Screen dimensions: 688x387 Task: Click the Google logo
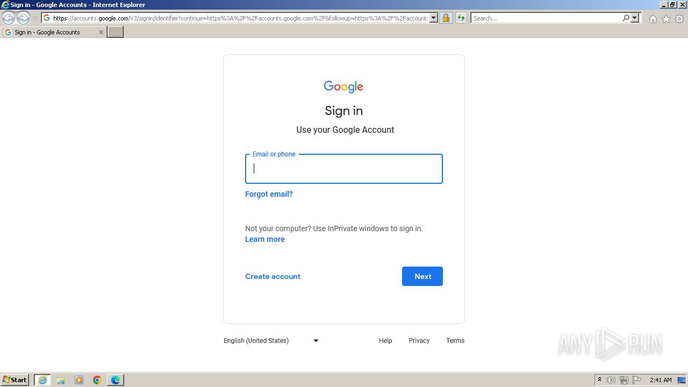click(x=343, y=87)
